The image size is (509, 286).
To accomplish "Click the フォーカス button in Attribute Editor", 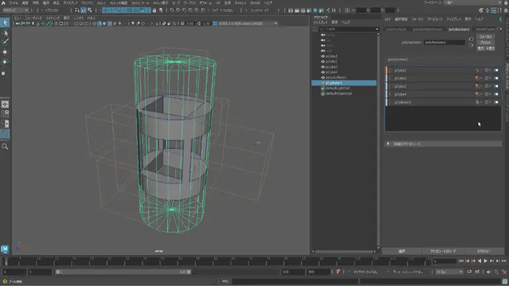I will click(x=486, y=36).
